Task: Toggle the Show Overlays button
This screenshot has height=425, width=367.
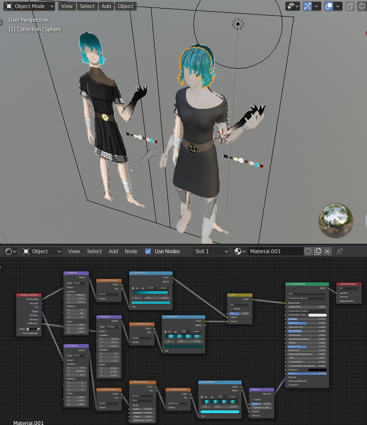Action: coord(329,6)
